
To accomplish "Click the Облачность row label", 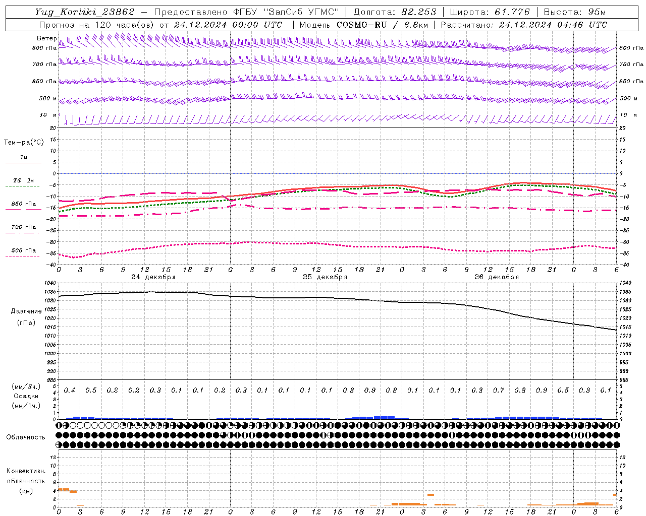I will click(x=26, y=437).
